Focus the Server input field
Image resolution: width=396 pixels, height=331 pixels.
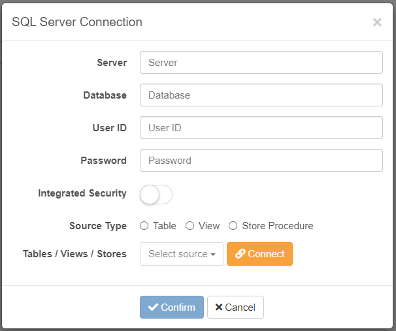pos(261,63)
